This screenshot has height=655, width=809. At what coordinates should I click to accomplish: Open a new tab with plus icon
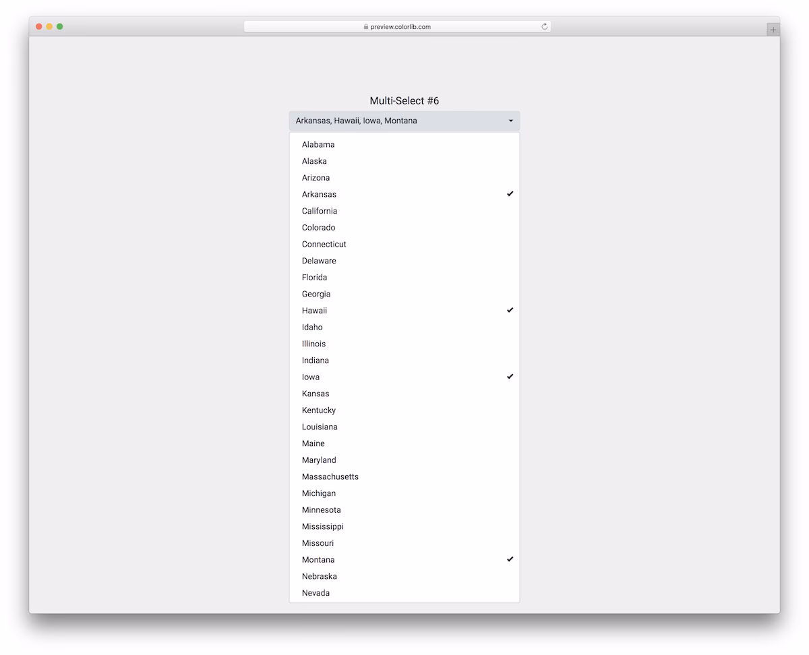pos(773,30)
